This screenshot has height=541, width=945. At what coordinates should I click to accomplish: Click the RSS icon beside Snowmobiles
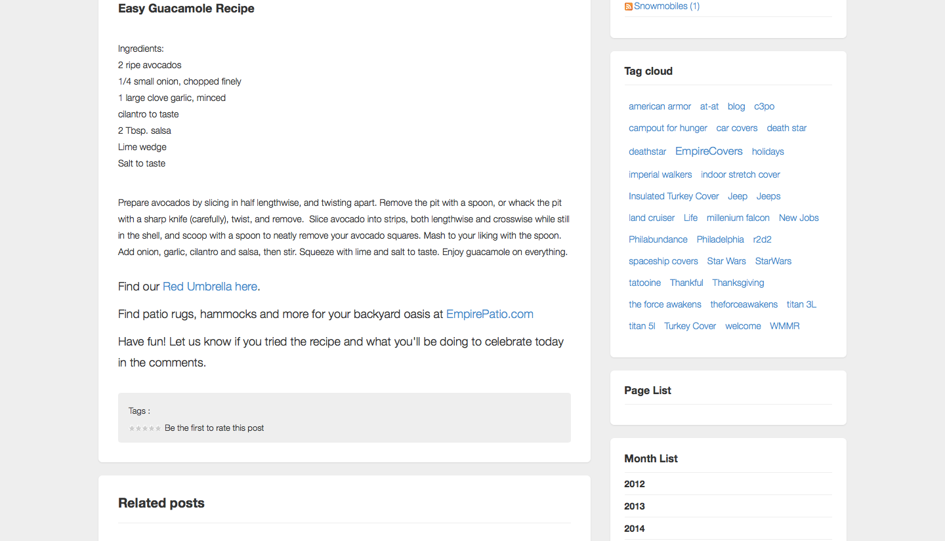(628, 7)
